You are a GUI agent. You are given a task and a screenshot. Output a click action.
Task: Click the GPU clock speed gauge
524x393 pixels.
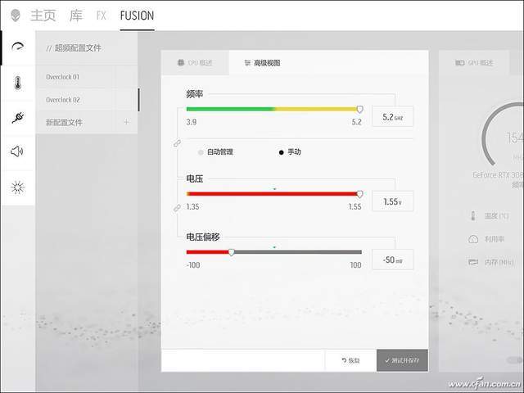coord(503,135)
